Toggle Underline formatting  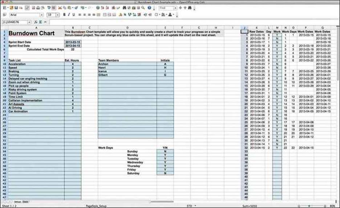[x=74, y=15]
